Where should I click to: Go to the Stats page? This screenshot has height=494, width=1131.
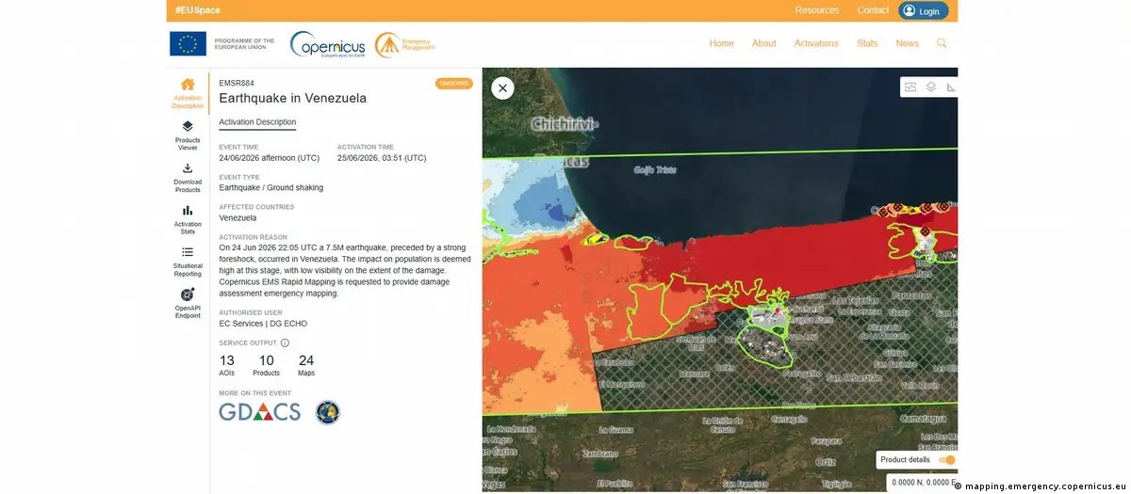pyautogui.click(x=867, y=43)
